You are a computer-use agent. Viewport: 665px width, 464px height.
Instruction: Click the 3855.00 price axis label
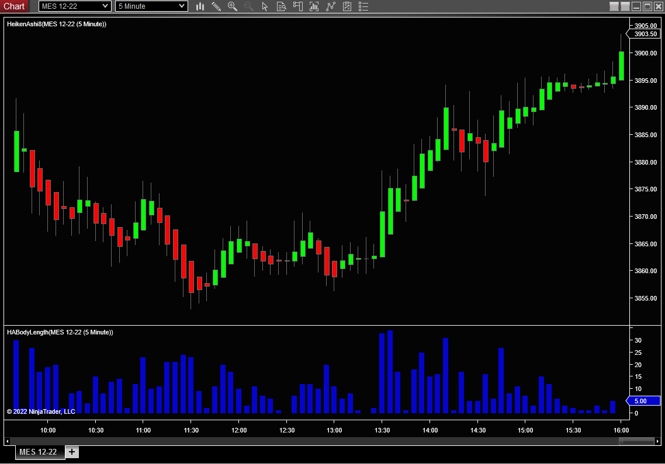point(646,298)
